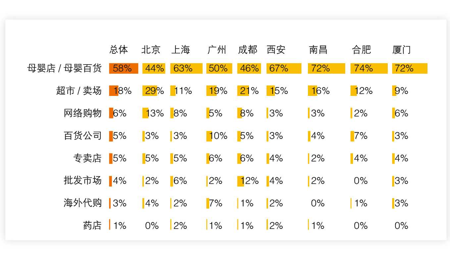Click the dark orange 58% bar for 总体
Image resolution: width=450 pixels, height=254 pixels.
pos(124,68)
